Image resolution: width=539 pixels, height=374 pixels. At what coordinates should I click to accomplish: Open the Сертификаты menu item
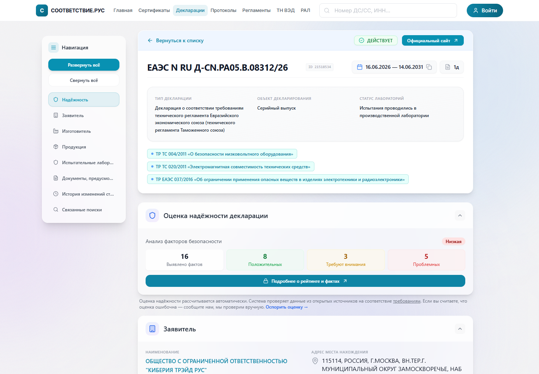(x=154, y=10)
